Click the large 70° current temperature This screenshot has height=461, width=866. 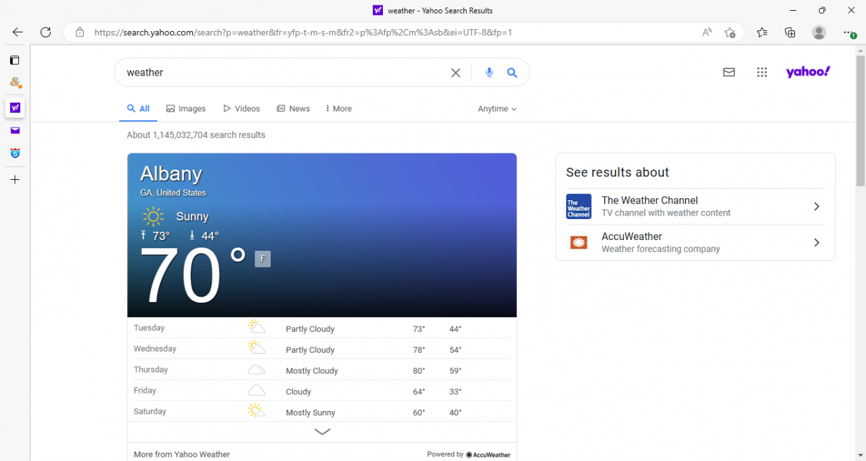[191, 275]
